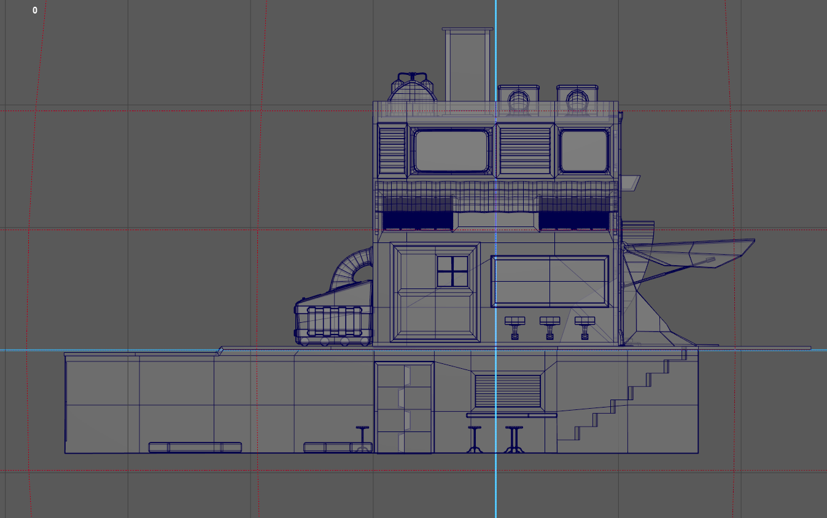
Task: Select the small four-pane window
Action: (452, 271)
